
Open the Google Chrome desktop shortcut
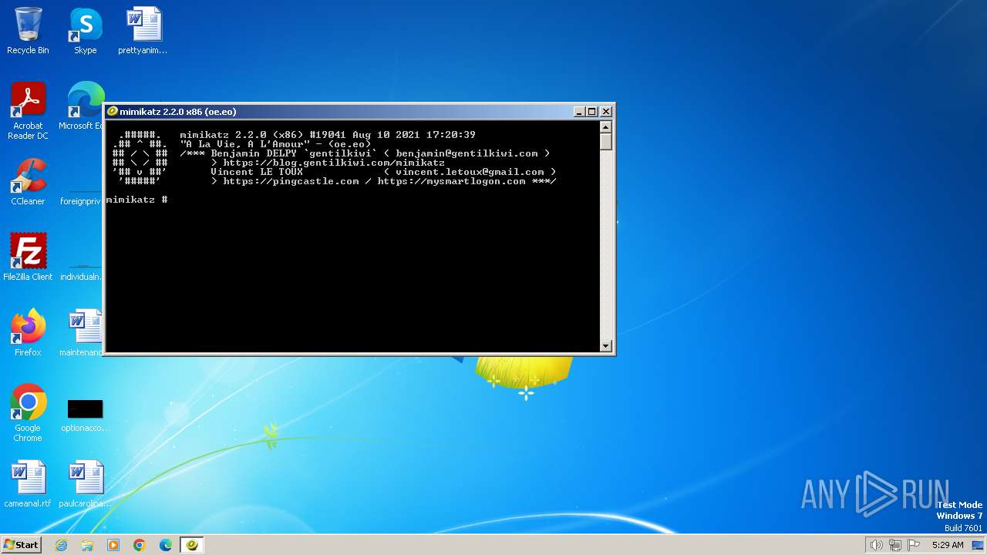pyautogui.click(x=28, y=413)
